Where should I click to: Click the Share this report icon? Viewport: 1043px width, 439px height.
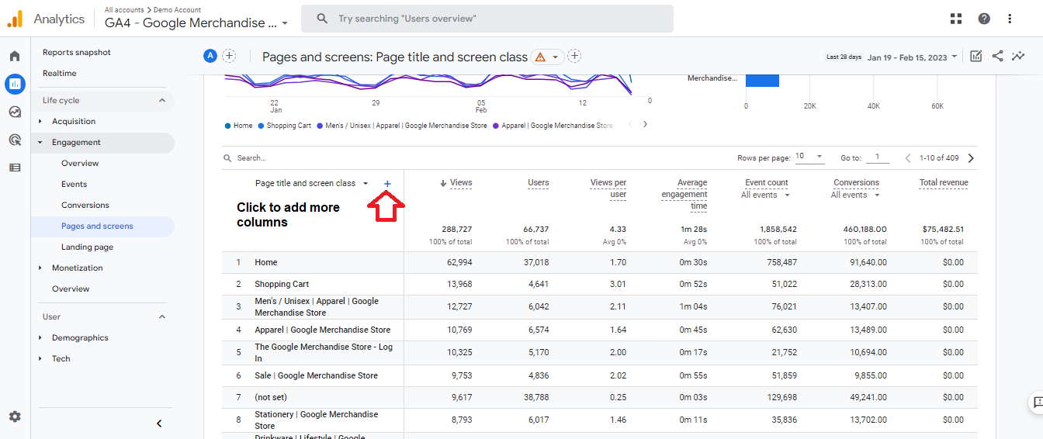997,56
